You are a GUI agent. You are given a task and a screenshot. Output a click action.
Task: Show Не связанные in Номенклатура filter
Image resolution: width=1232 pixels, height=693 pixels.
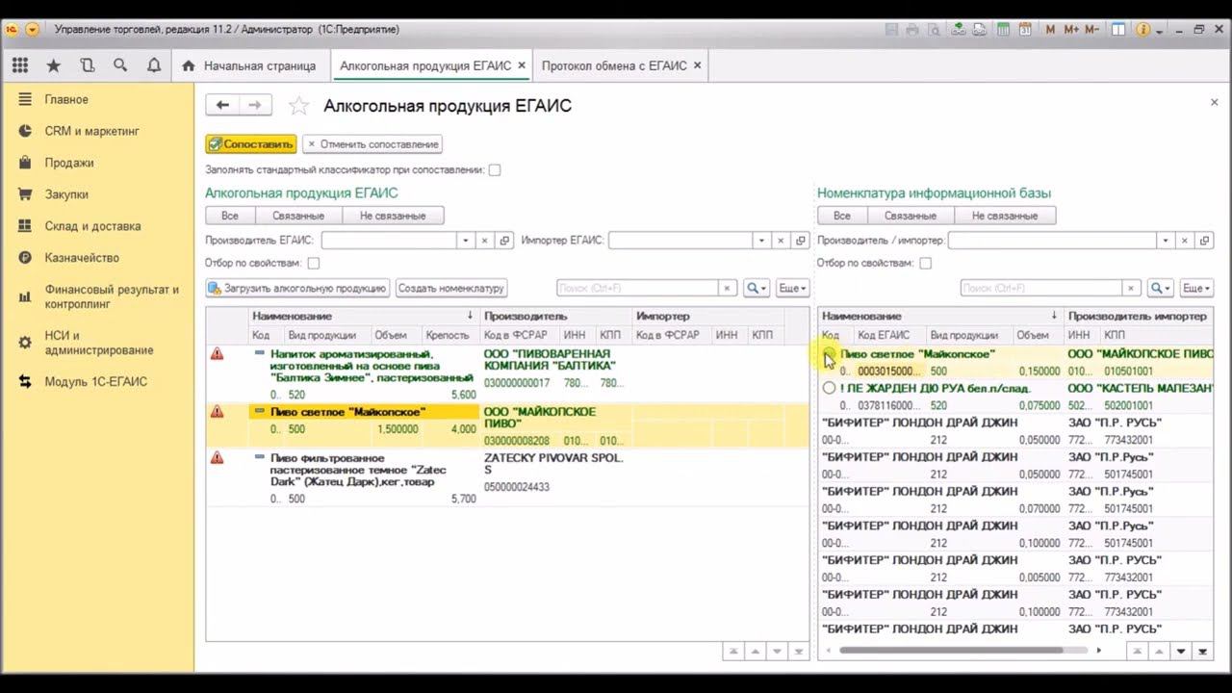click(1005, 216)
